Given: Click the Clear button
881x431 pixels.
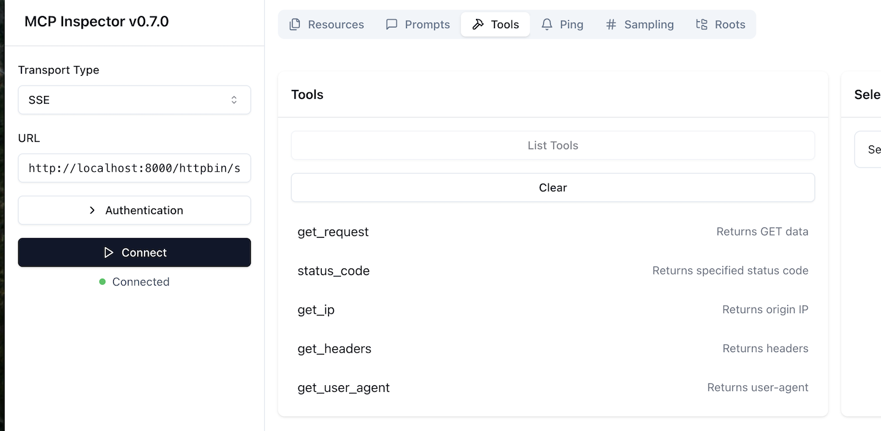Looking at the screenshot, I should (x=552, y=188).
